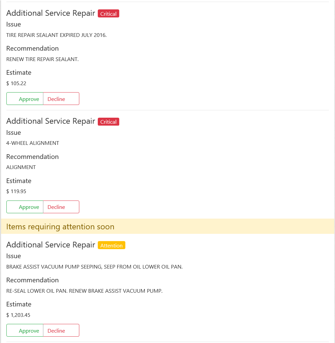
Task: Click the Critical badge on tire sealant item
Action: [x=108, y=14]
